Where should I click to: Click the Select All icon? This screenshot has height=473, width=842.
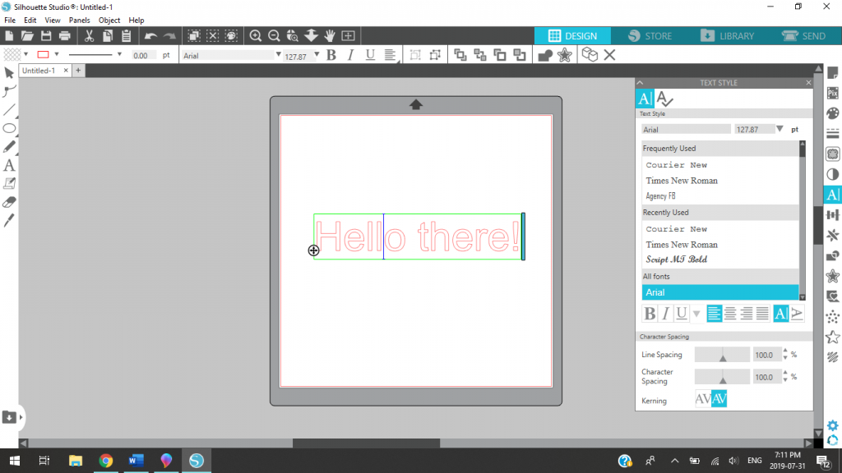click(x=194, y=36)
